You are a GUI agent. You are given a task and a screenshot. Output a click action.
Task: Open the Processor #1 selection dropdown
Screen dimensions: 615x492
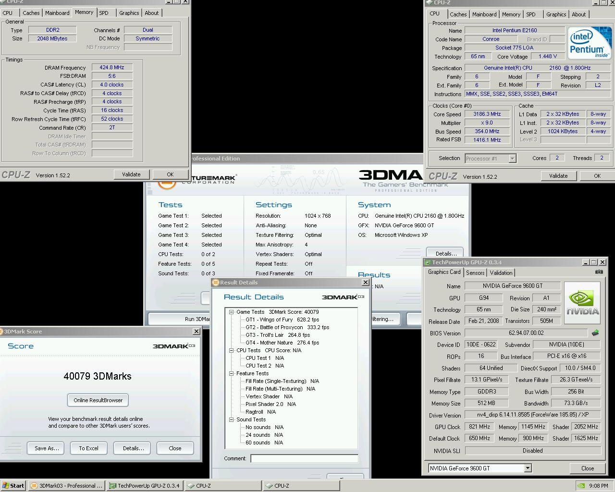[x=512, y=159]
